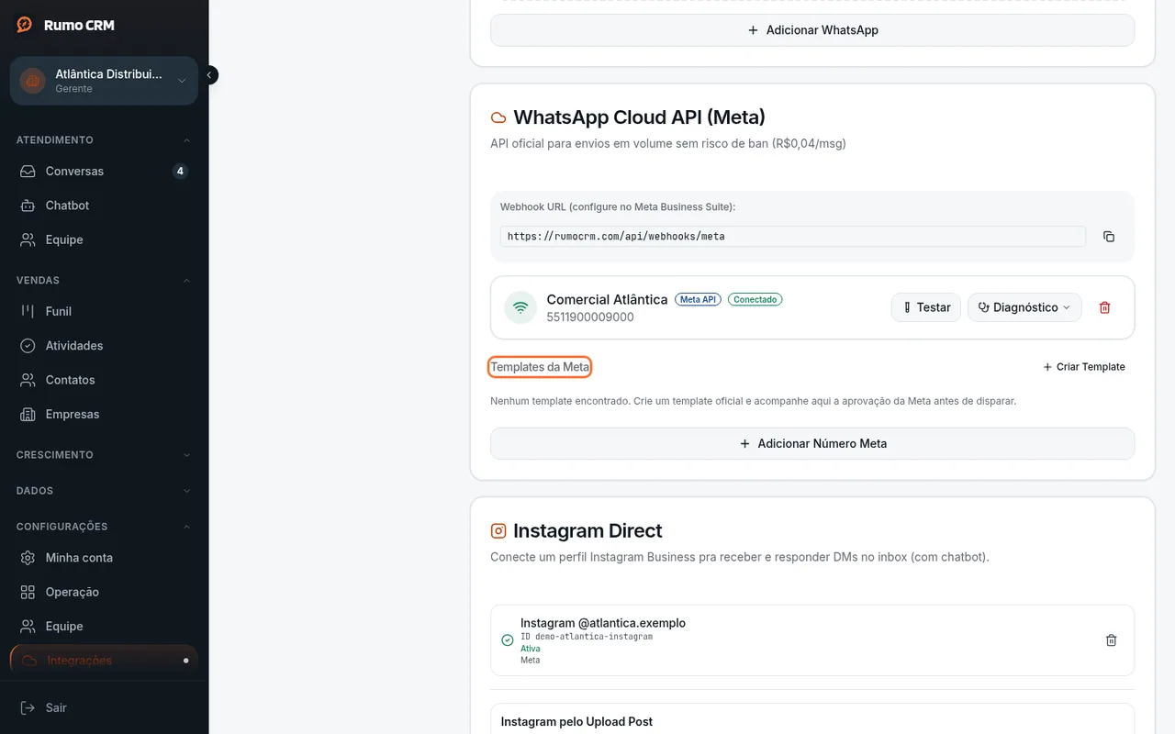Click Adicionar Número Meta button

pos(812,443)
